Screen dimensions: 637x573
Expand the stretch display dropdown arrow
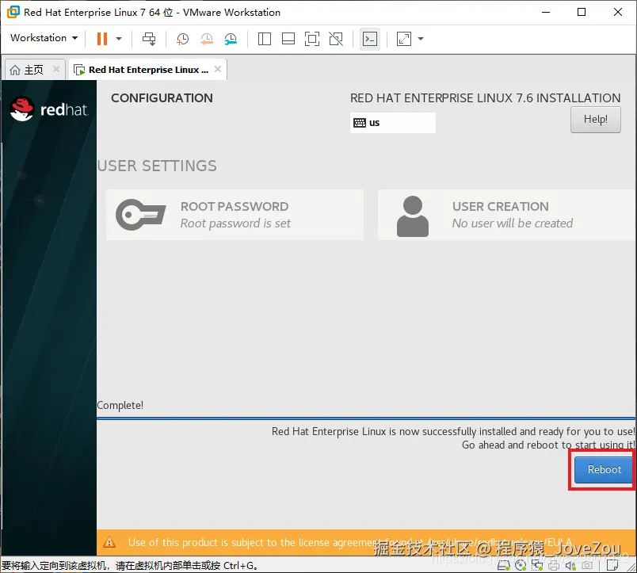click(x=421, y=39)
